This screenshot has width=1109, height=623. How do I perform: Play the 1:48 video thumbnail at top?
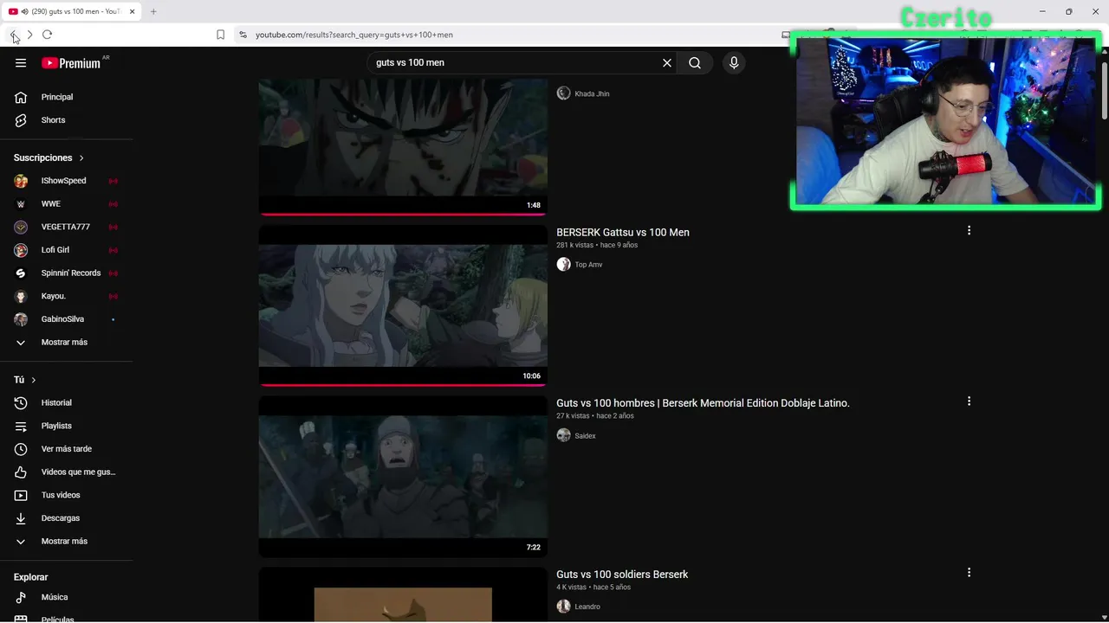click(x=403, y=147)
